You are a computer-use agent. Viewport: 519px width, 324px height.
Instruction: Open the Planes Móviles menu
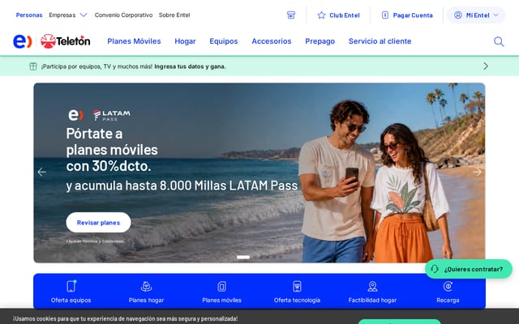coord(134,41)
